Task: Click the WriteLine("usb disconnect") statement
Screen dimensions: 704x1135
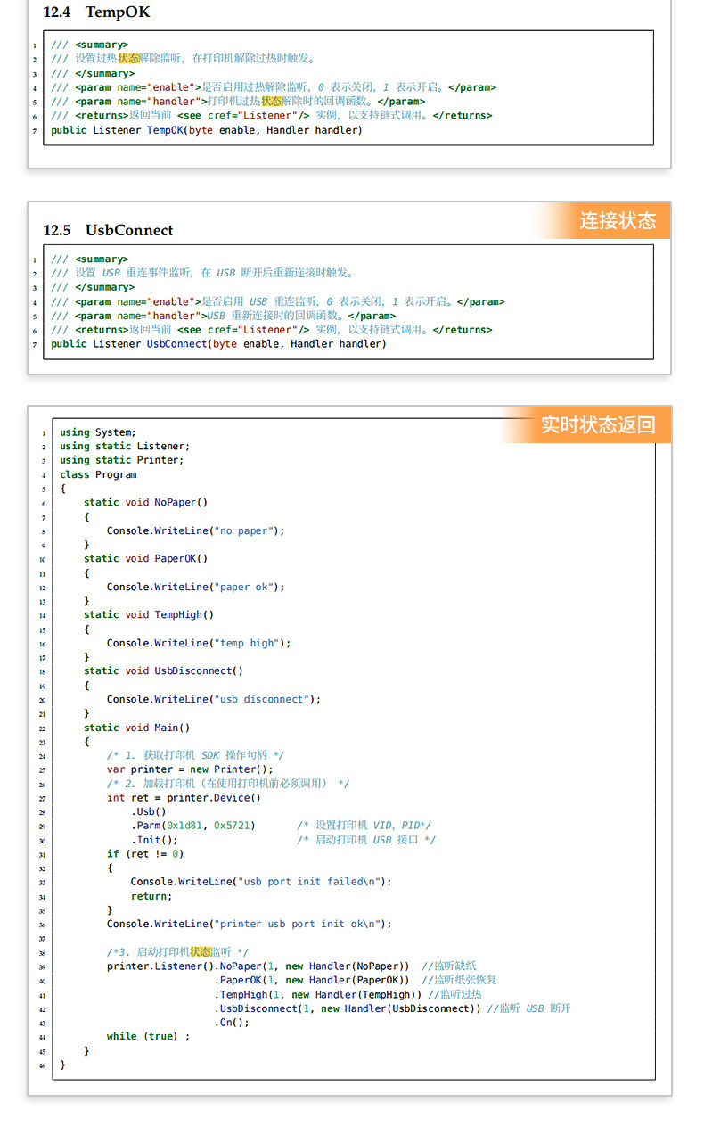Action: click(x=214, y=699)
